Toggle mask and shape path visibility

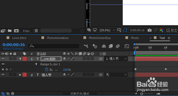125,30
